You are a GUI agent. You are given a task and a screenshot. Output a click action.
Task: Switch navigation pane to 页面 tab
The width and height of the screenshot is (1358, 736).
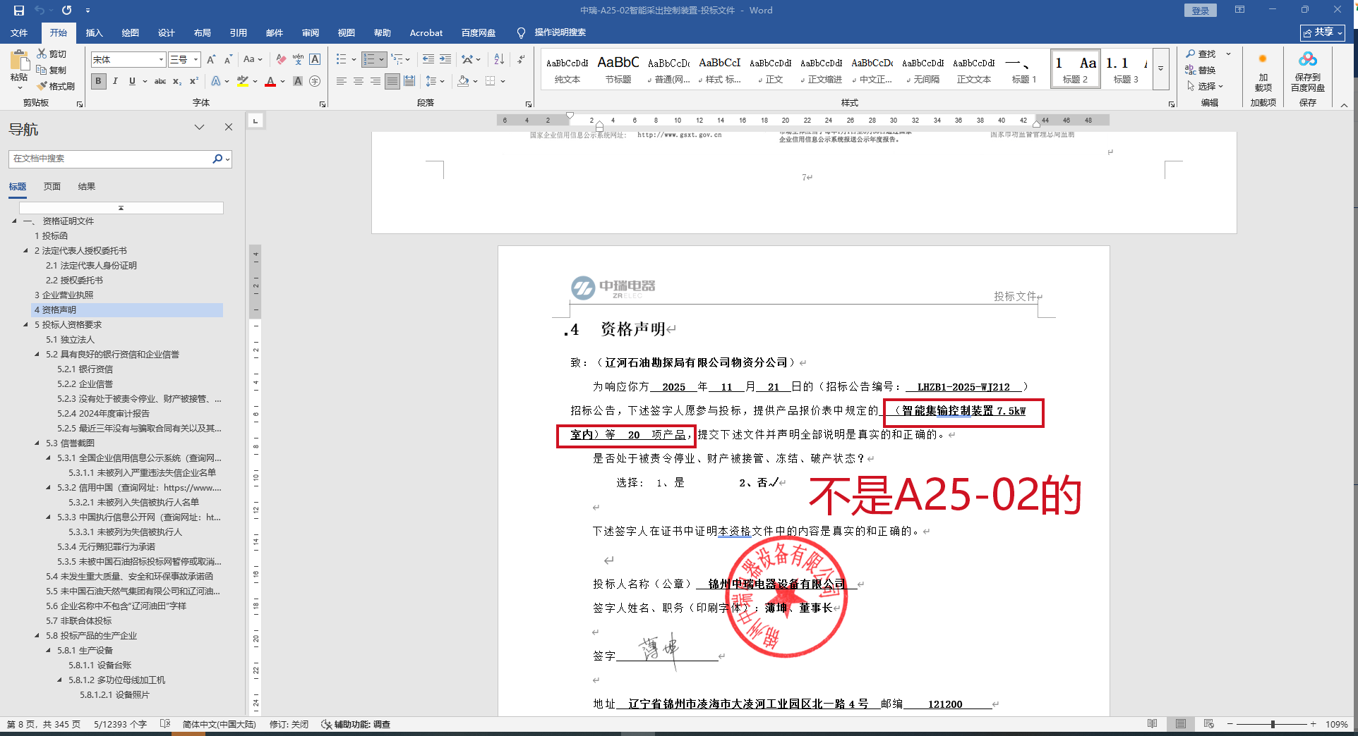coord(52,187)
